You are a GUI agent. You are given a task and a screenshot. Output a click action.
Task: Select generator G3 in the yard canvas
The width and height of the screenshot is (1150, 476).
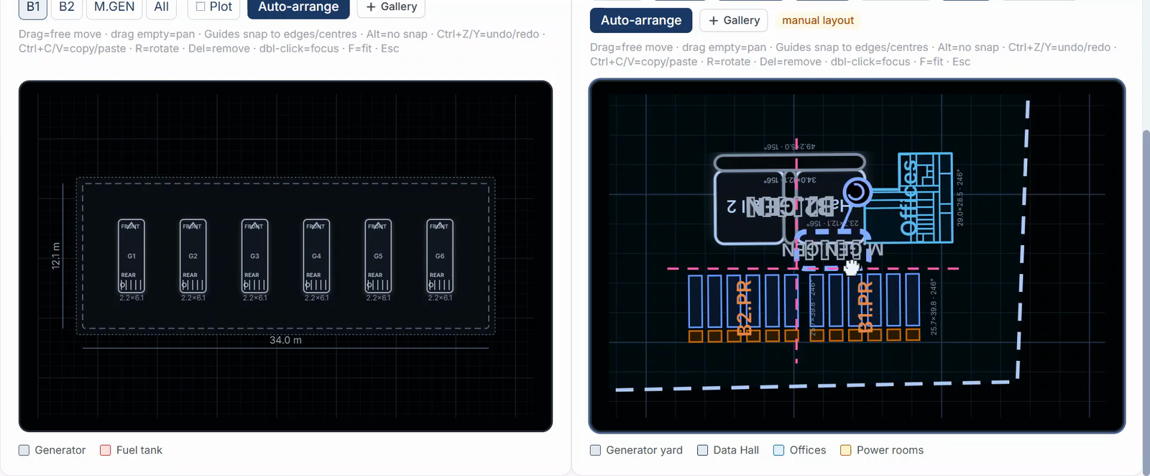pyautogui.click(x=254, y=256)
